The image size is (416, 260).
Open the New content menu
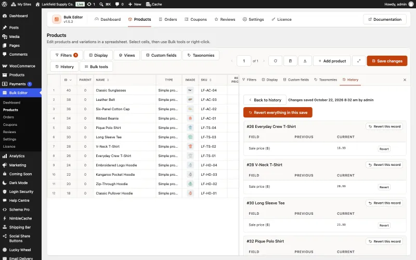[x=135, y=4]
